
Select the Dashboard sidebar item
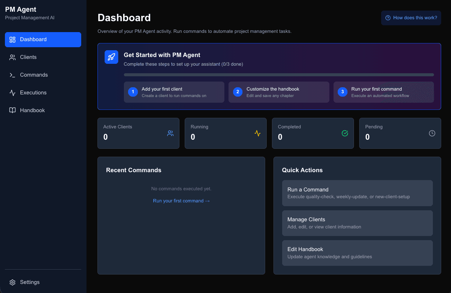pyautogui.click(x=43, y=39)
